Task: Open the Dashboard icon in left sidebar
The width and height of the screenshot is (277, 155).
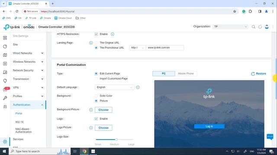Action: (5, 38)
